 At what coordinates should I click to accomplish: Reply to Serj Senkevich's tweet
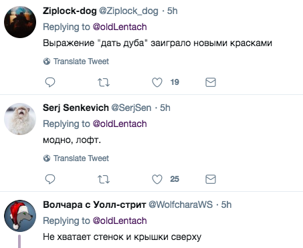pyautogui.click(x=50, y=179)
